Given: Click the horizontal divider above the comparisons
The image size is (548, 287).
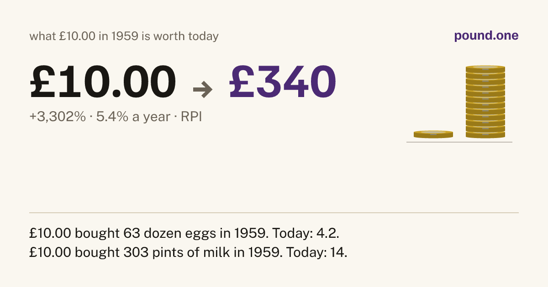Looking at the screenshot, I should click(274, 213).
